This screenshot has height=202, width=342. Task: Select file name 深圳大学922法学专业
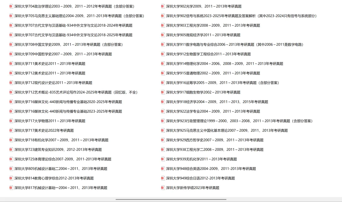pyautogui.click(x=213, y=111)
